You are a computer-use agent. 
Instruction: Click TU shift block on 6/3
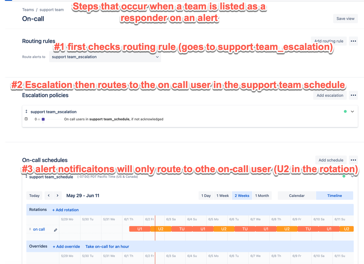[x=182, y=229]
